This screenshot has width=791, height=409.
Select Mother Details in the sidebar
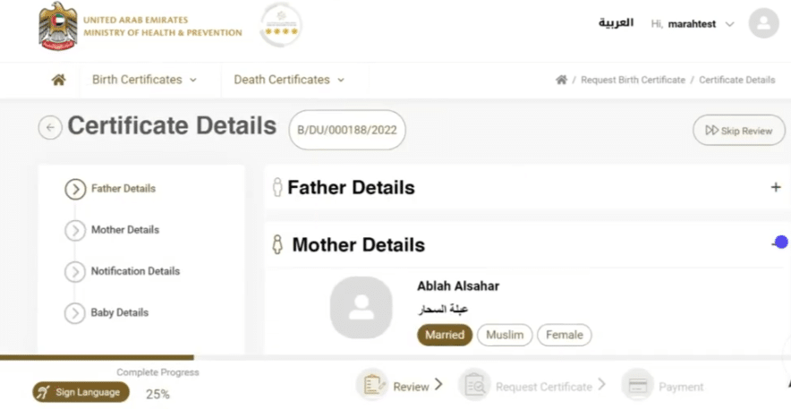pyautogui.click(x=124, y=230)
